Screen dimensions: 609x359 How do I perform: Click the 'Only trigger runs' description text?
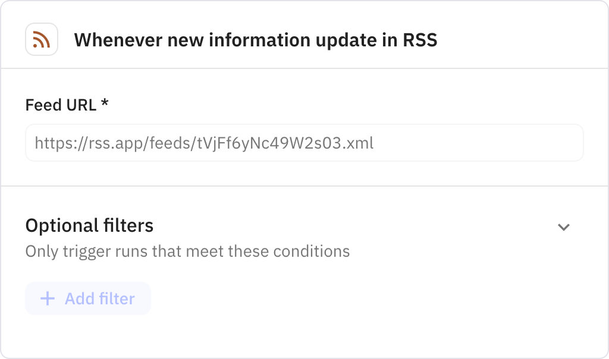coord(187,251)
